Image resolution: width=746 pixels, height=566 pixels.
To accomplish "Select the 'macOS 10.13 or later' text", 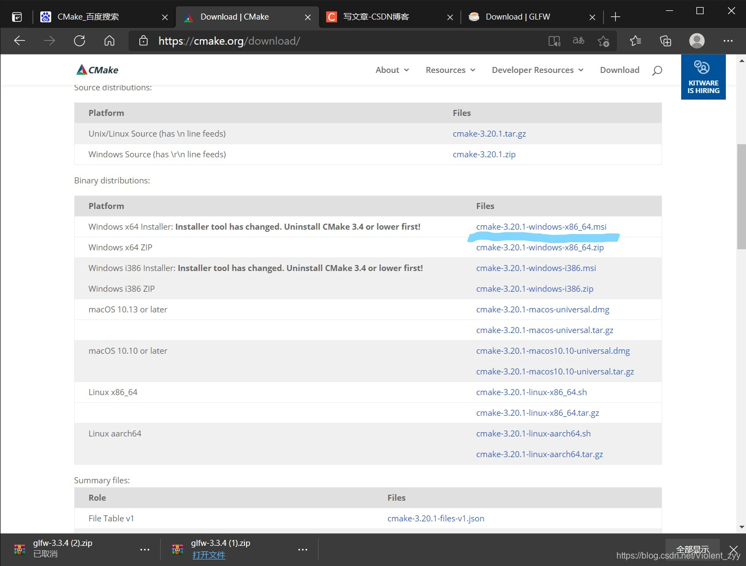I will coord(128,310).
